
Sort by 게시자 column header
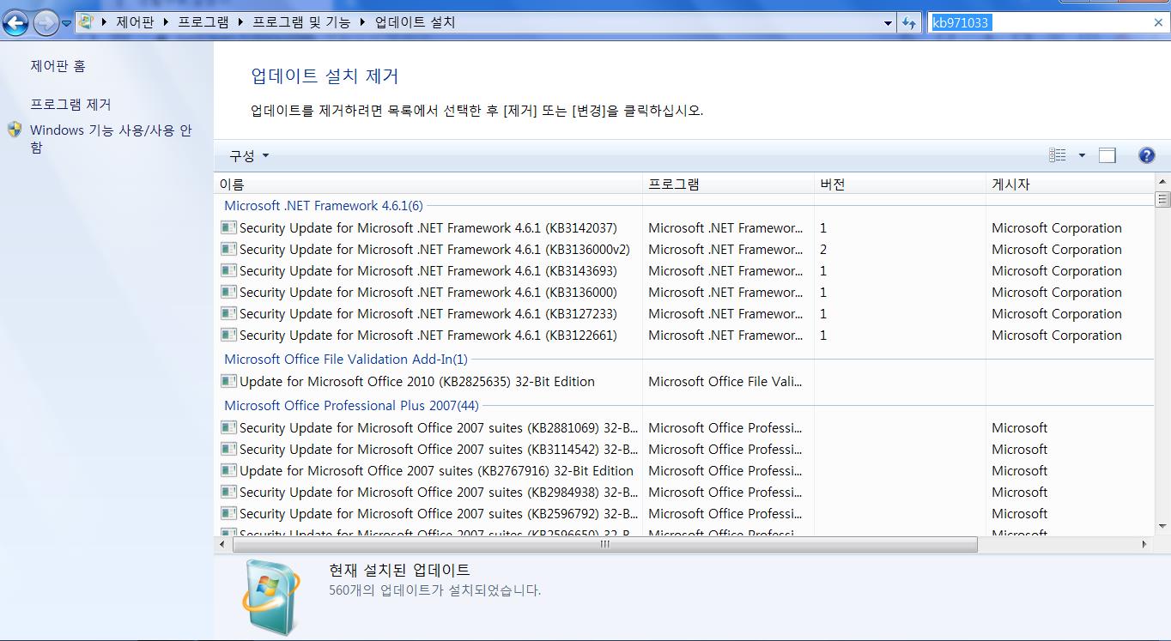(x=1070, y=184)
